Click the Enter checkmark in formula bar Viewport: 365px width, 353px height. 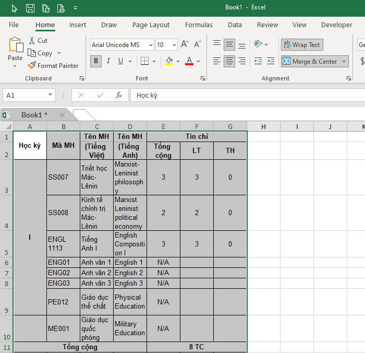click(100, 95)
